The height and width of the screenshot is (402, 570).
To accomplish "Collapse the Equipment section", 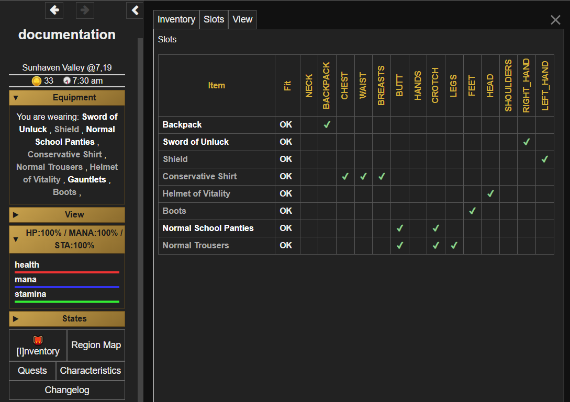I will pos(67,98).
